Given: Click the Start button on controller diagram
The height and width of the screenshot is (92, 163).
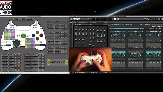Looking at the screenshot, I should point(29,36).
